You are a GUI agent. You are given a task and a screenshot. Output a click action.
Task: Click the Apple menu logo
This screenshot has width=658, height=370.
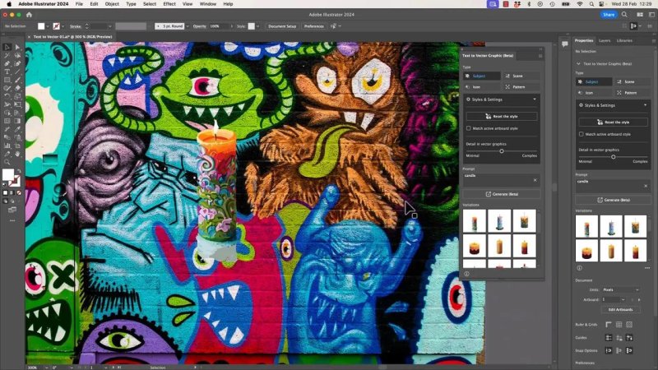click(x=9, y=4)
